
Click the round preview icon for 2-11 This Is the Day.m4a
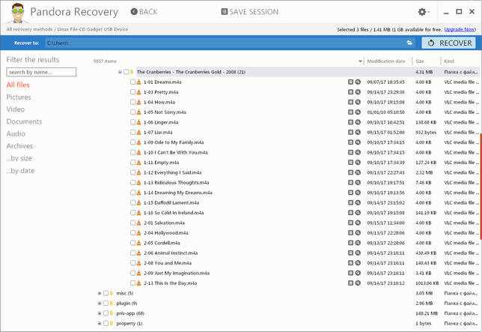click(358, 283)
